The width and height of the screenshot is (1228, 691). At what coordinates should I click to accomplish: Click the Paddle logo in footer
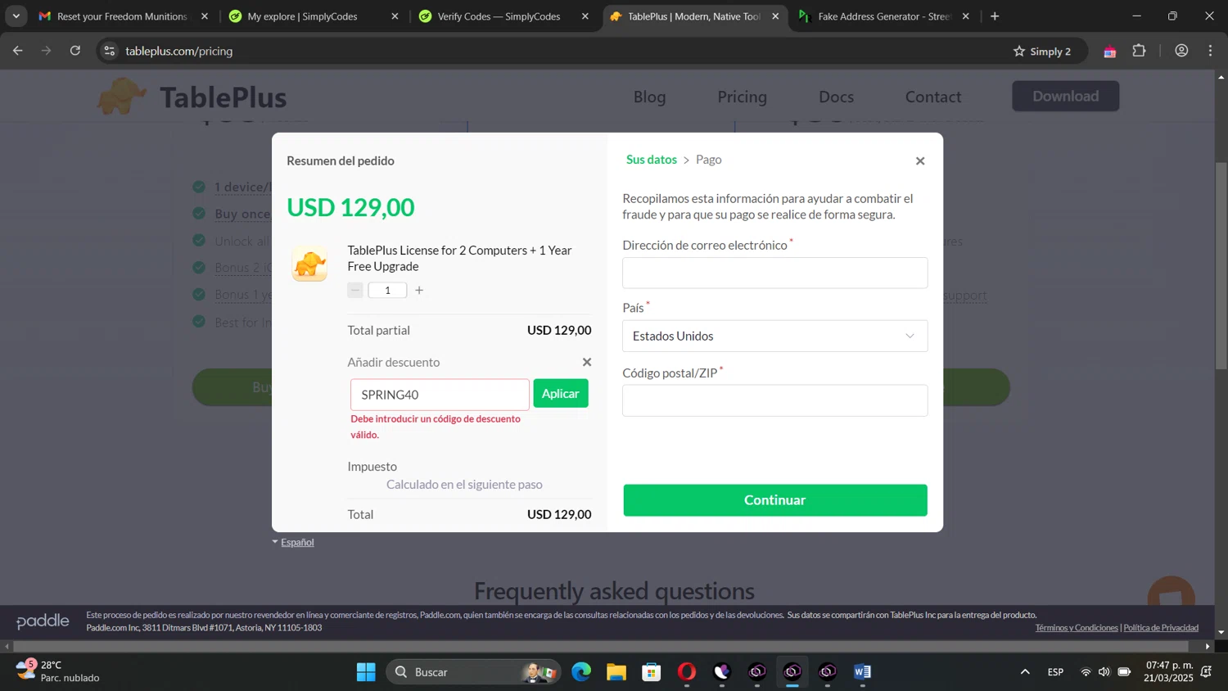click(43, 621)
